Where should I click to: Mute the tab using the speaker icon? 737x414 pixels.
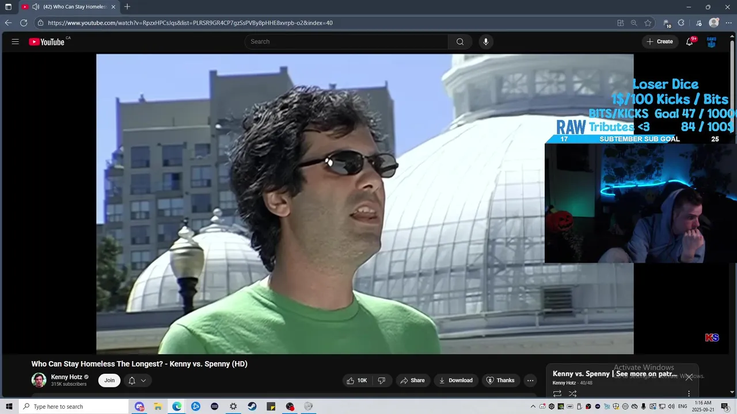[36, 7]
